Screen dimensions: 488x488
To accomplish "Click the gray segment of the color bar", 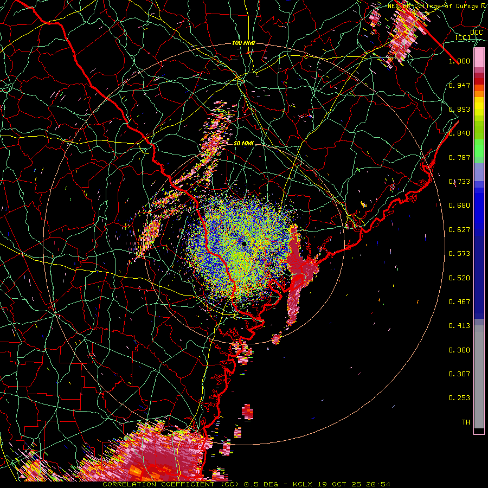I will [x=479, y=377].
